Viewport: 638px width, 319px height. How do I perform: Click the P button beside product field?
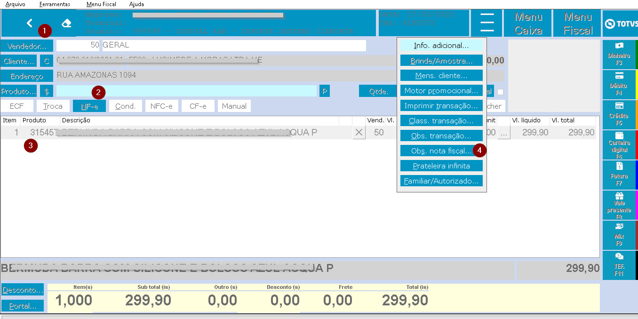pyautogui.click(x=325, y=91)
